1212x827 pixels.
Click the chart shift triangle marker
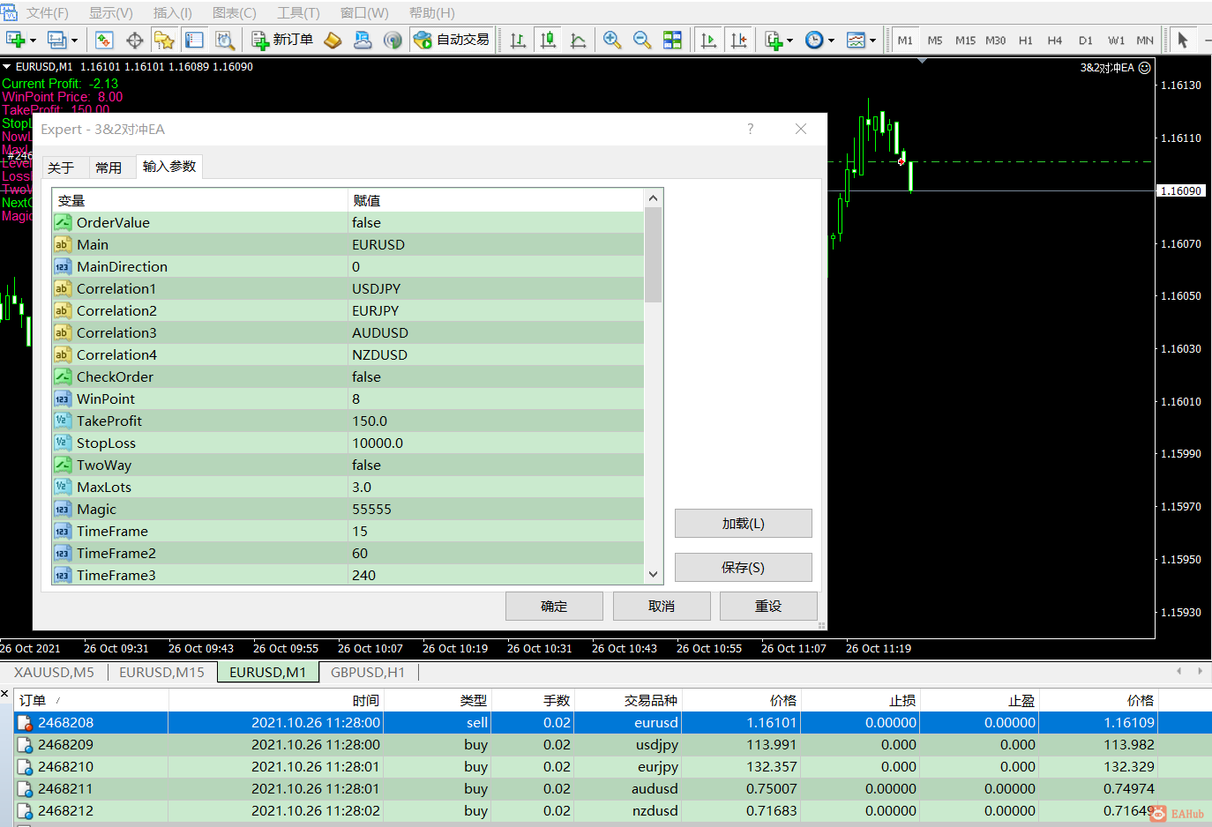[922, 61]
